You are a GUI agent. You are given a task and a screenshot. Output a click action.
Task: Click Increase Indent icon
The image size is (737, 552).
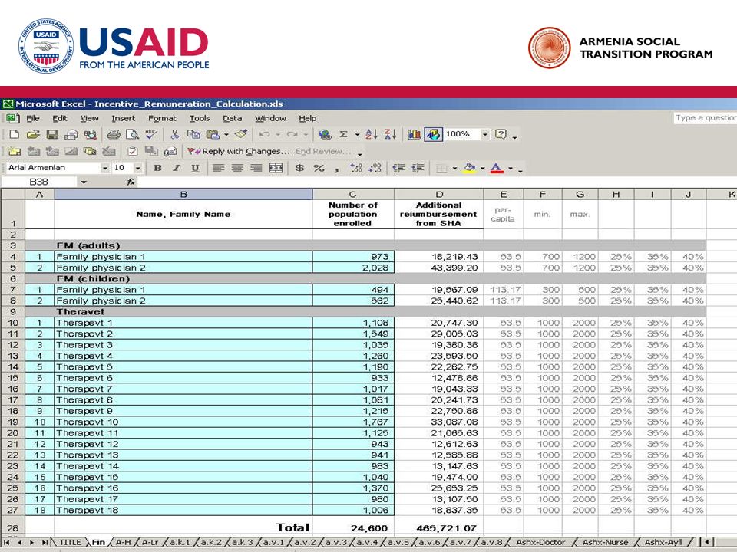[418, 168]
